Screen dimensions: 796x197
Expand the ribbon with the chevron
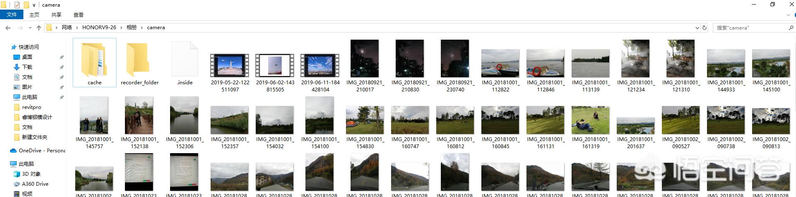point(788,15)
